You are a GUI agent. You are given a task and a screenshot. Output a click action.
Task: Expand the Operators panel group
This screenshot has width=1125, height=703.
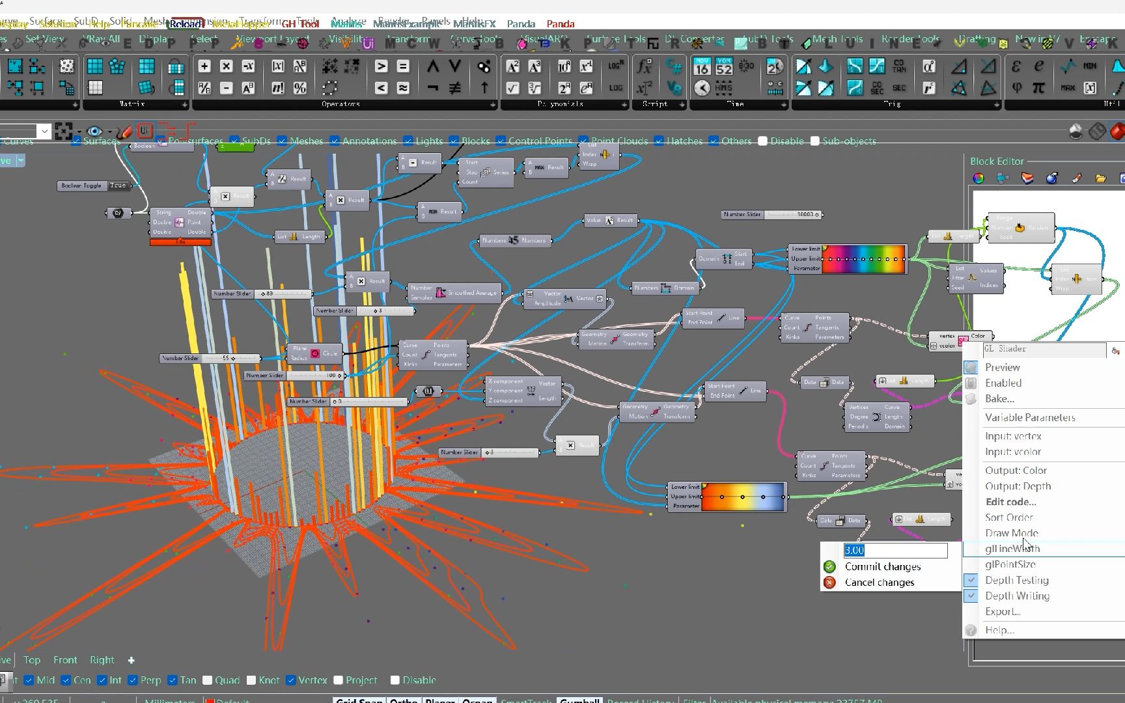tap(493, 105)
